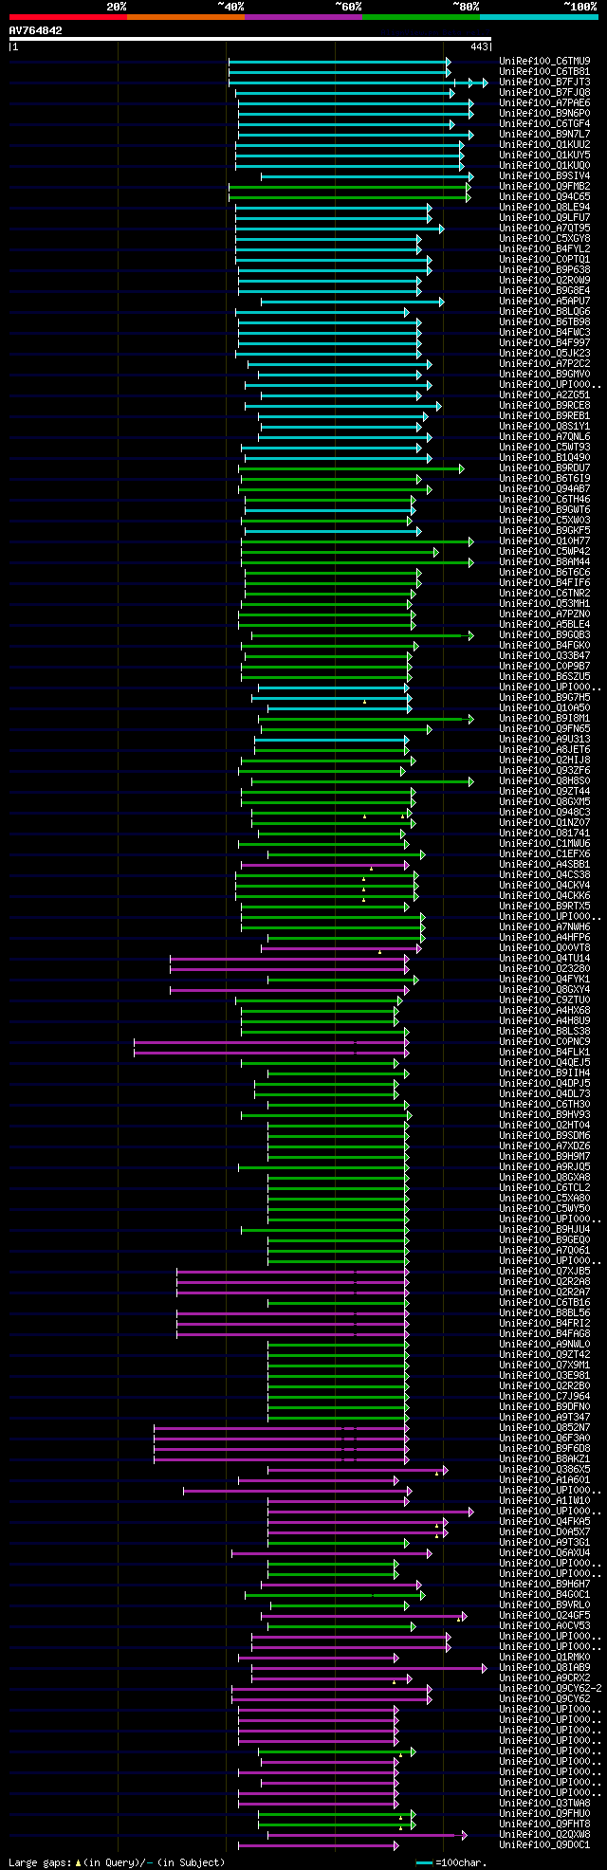Select label UniRef100_A5APU7
The width and height of the screenshot is (607, 1870).
click(x=544, y=301)
